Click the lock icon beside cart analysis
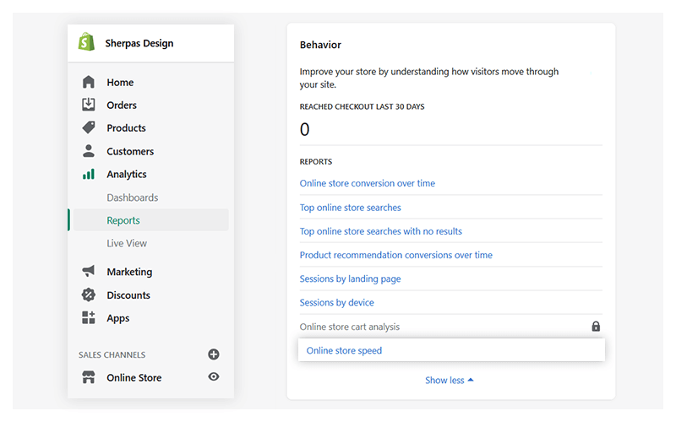 [x=596, y=327]
